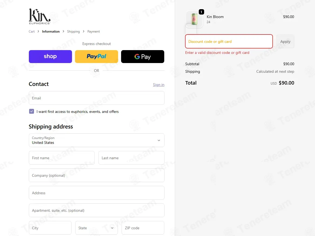The width and height of the screenshot is (315, 236).
Task: Click the City field
Action: tap(50, 228)
